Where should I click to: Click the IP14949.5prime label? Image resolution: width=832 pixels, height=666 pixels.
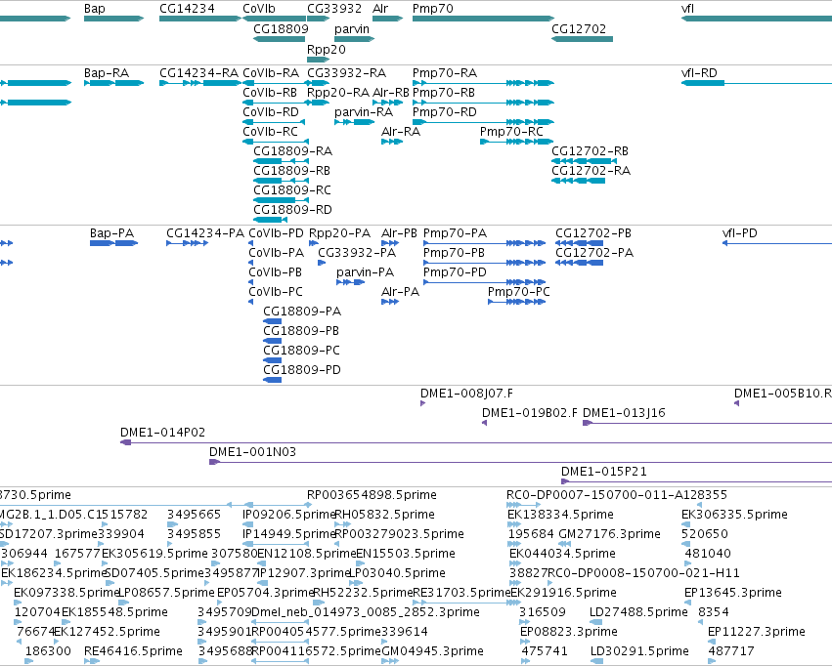point(288,534)
